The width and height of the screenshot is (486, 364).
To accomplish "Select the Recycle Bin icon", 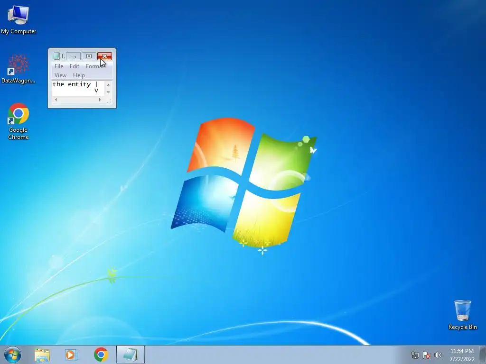I will [x=462, y=315].
